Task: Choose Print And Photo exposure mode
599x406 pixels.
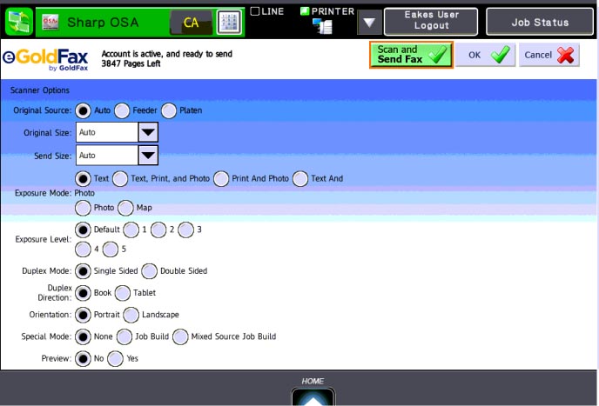Action: tap(221, 178)
